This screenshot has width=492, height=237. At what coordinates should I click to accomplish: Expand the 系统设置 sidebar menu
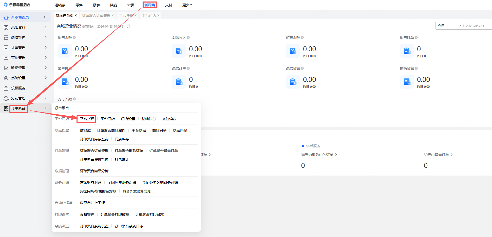[x=46, y=78]
